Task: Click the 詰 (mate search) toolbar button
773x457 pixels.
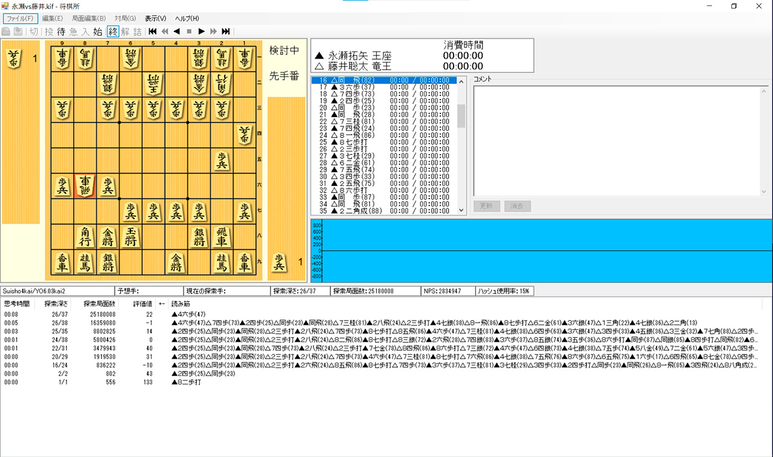Action: 138,31
